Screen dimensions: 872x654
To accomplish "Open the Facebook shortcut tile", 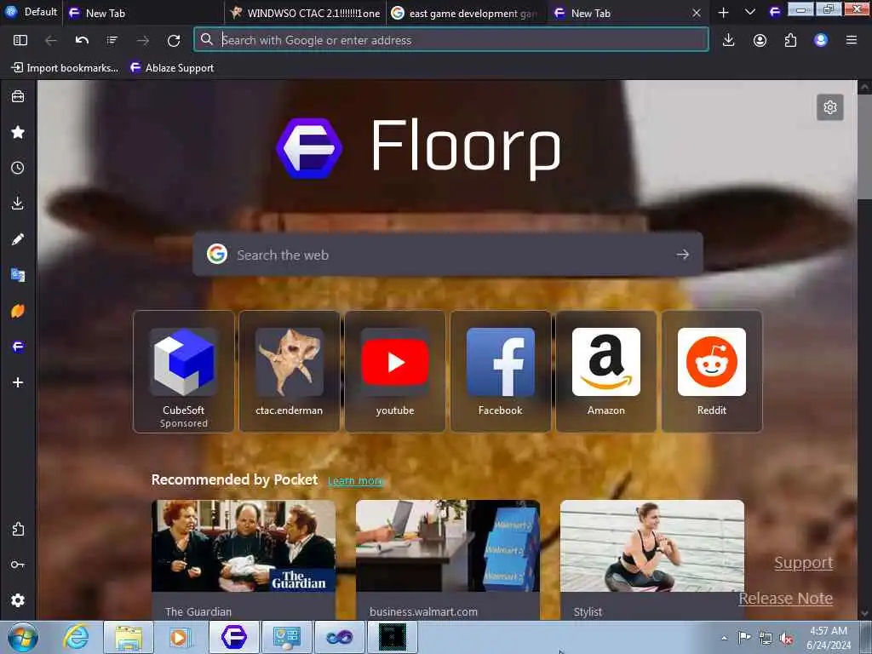I will click(x=501, y=371).
